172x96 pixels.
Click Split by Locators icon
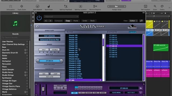click(81, 6)
